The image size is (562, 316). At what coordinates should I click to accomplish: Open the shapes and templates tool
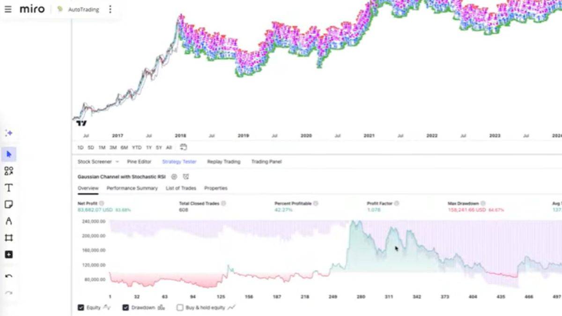(x=8, y=171)
